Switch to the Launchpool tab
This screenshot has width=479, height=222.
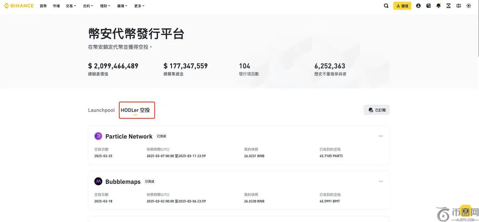pos(101,110)
